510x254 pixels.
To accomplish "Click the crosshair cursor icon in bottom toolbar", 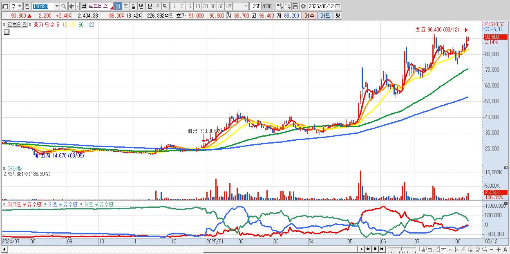I will (x=443, y=250).
